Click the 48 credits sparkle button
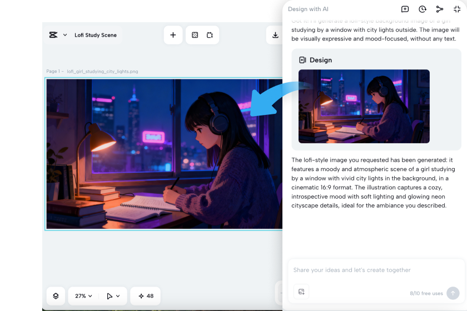This screenshot has width=467, height=311. click(x=146, y=296)
